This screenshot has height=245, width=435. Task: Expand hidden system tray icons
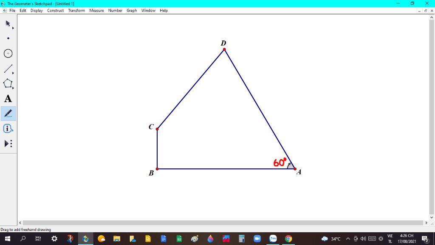coord(348,239)
